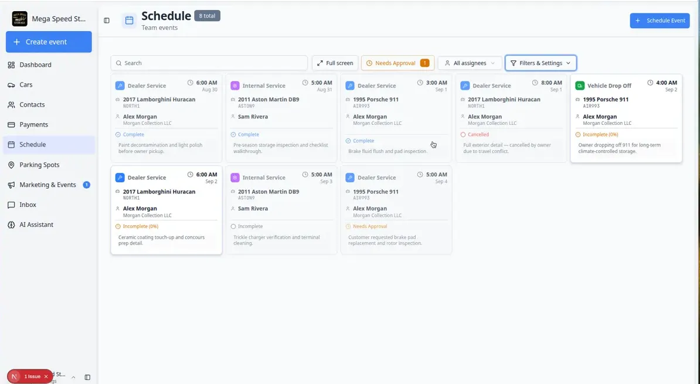Click the Dealer Service icon on Sep 2 card
700x384 pixels.
[120, 177]
